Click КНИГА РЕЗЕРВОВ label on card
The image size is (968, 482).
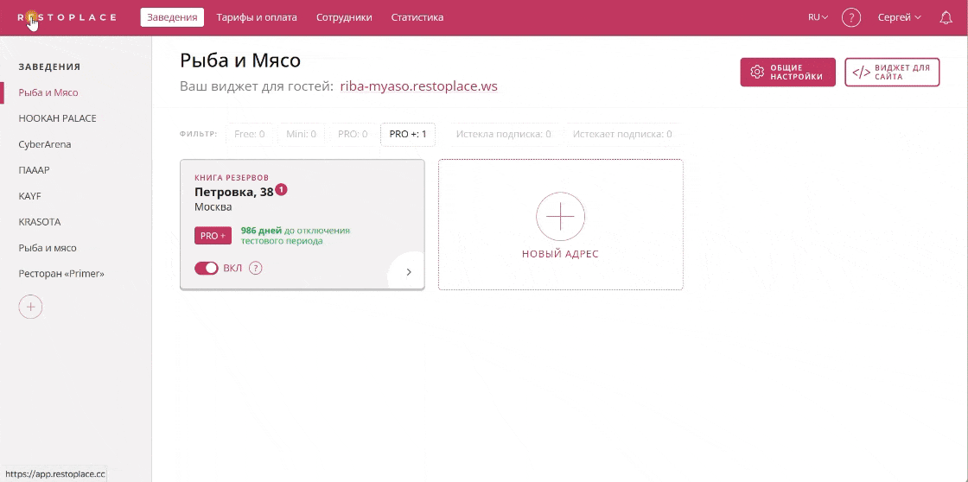[232, 178]
